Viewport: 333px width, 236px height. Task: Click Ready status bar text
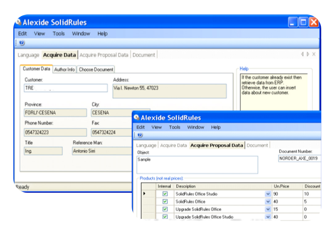[22, 187]
